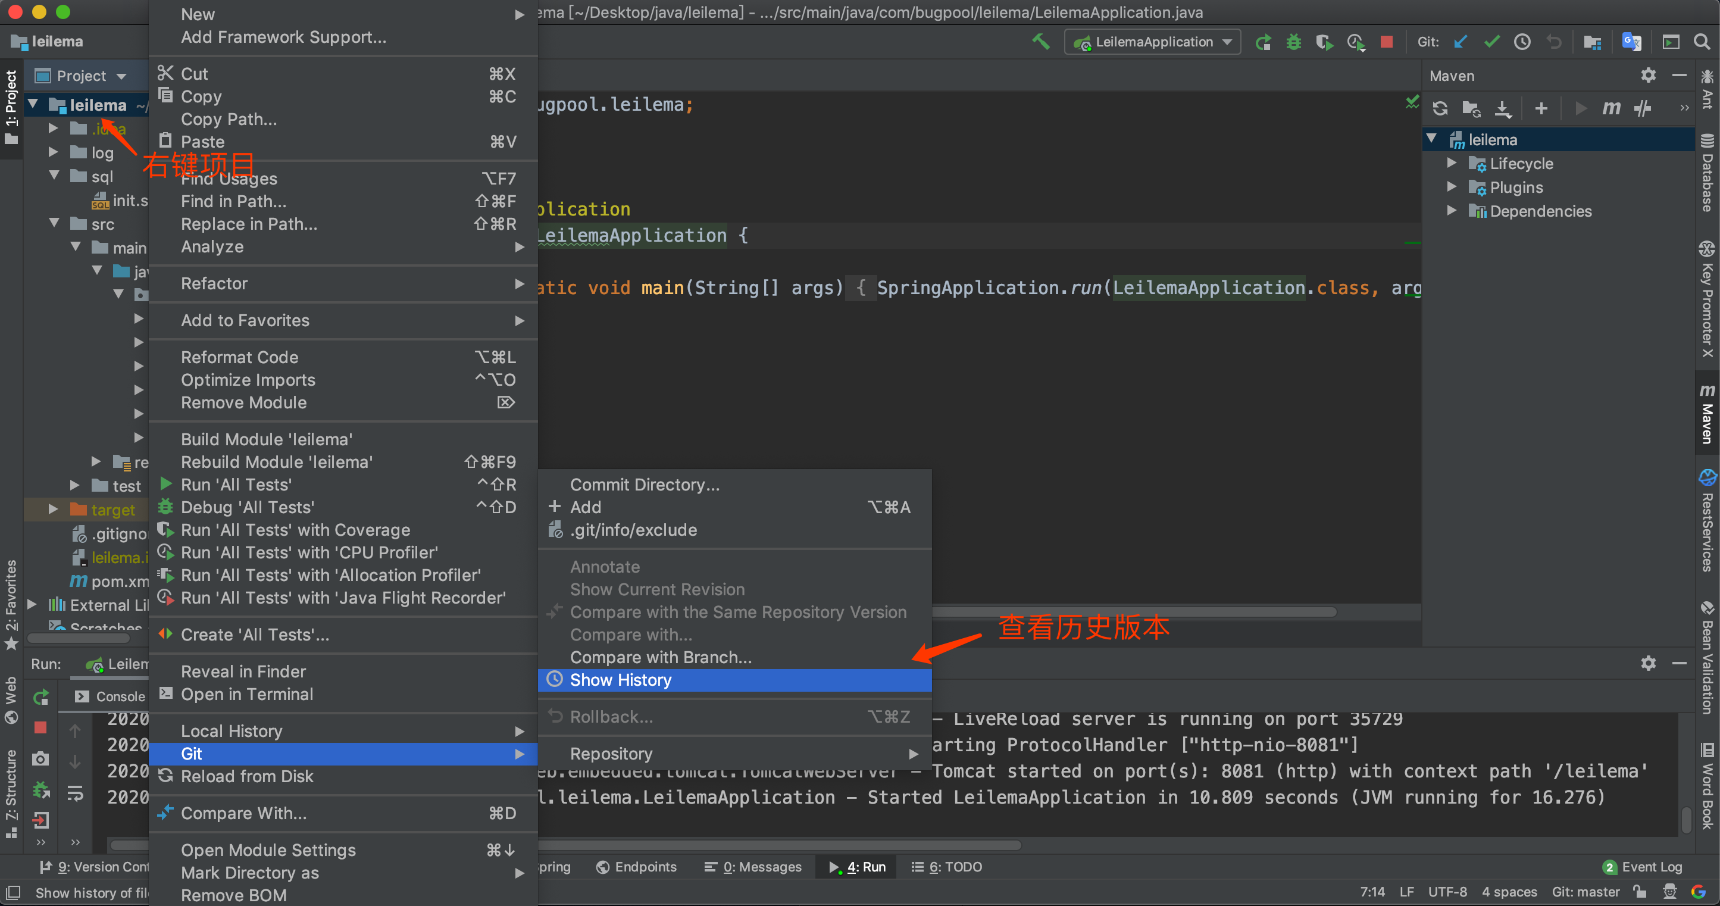Commit changes using the green checkmark
The image size is (1720, 906).
click(1491, 42)
